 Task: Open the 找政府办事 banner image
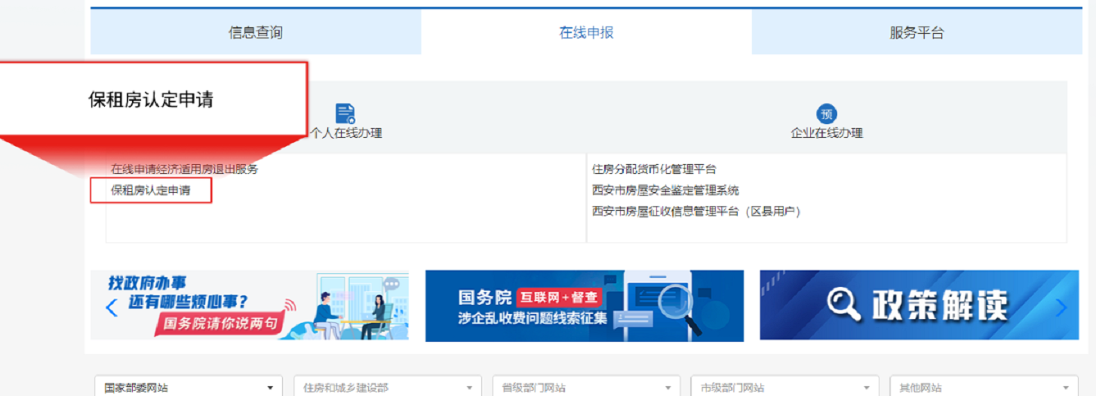[256, 306]
